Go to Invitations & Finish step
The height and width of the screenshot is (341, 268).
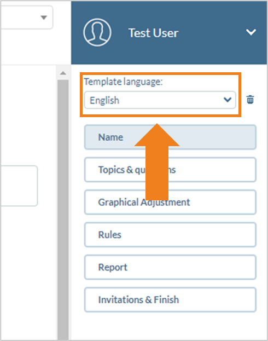pyautogui.click(x=170, y=300)
